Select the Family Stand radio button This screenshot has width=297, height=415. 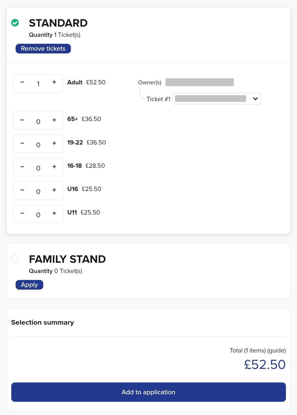(15, 259)
